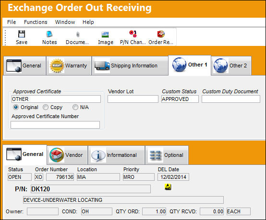The width and height of the screenshot is (266, 220).
Task: Select the Copy radio button
Action: [46, 107]
